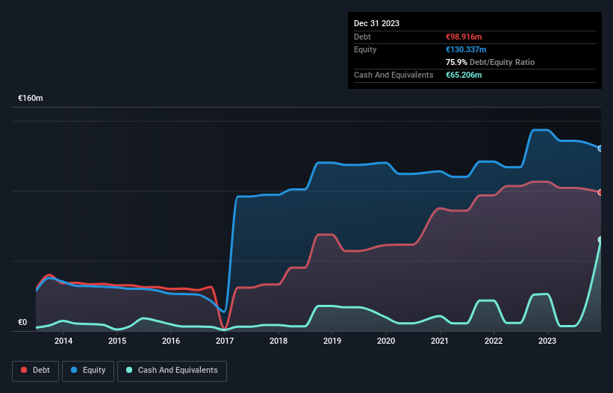613x393 pixels.
Task: Click the €98.916m debt value
Action: [464, 37]
